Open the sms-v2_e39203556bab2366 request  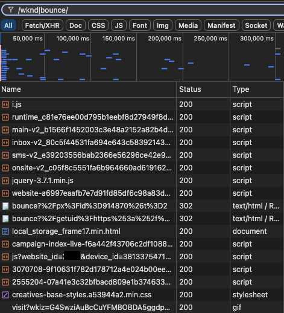pos(142,155)
